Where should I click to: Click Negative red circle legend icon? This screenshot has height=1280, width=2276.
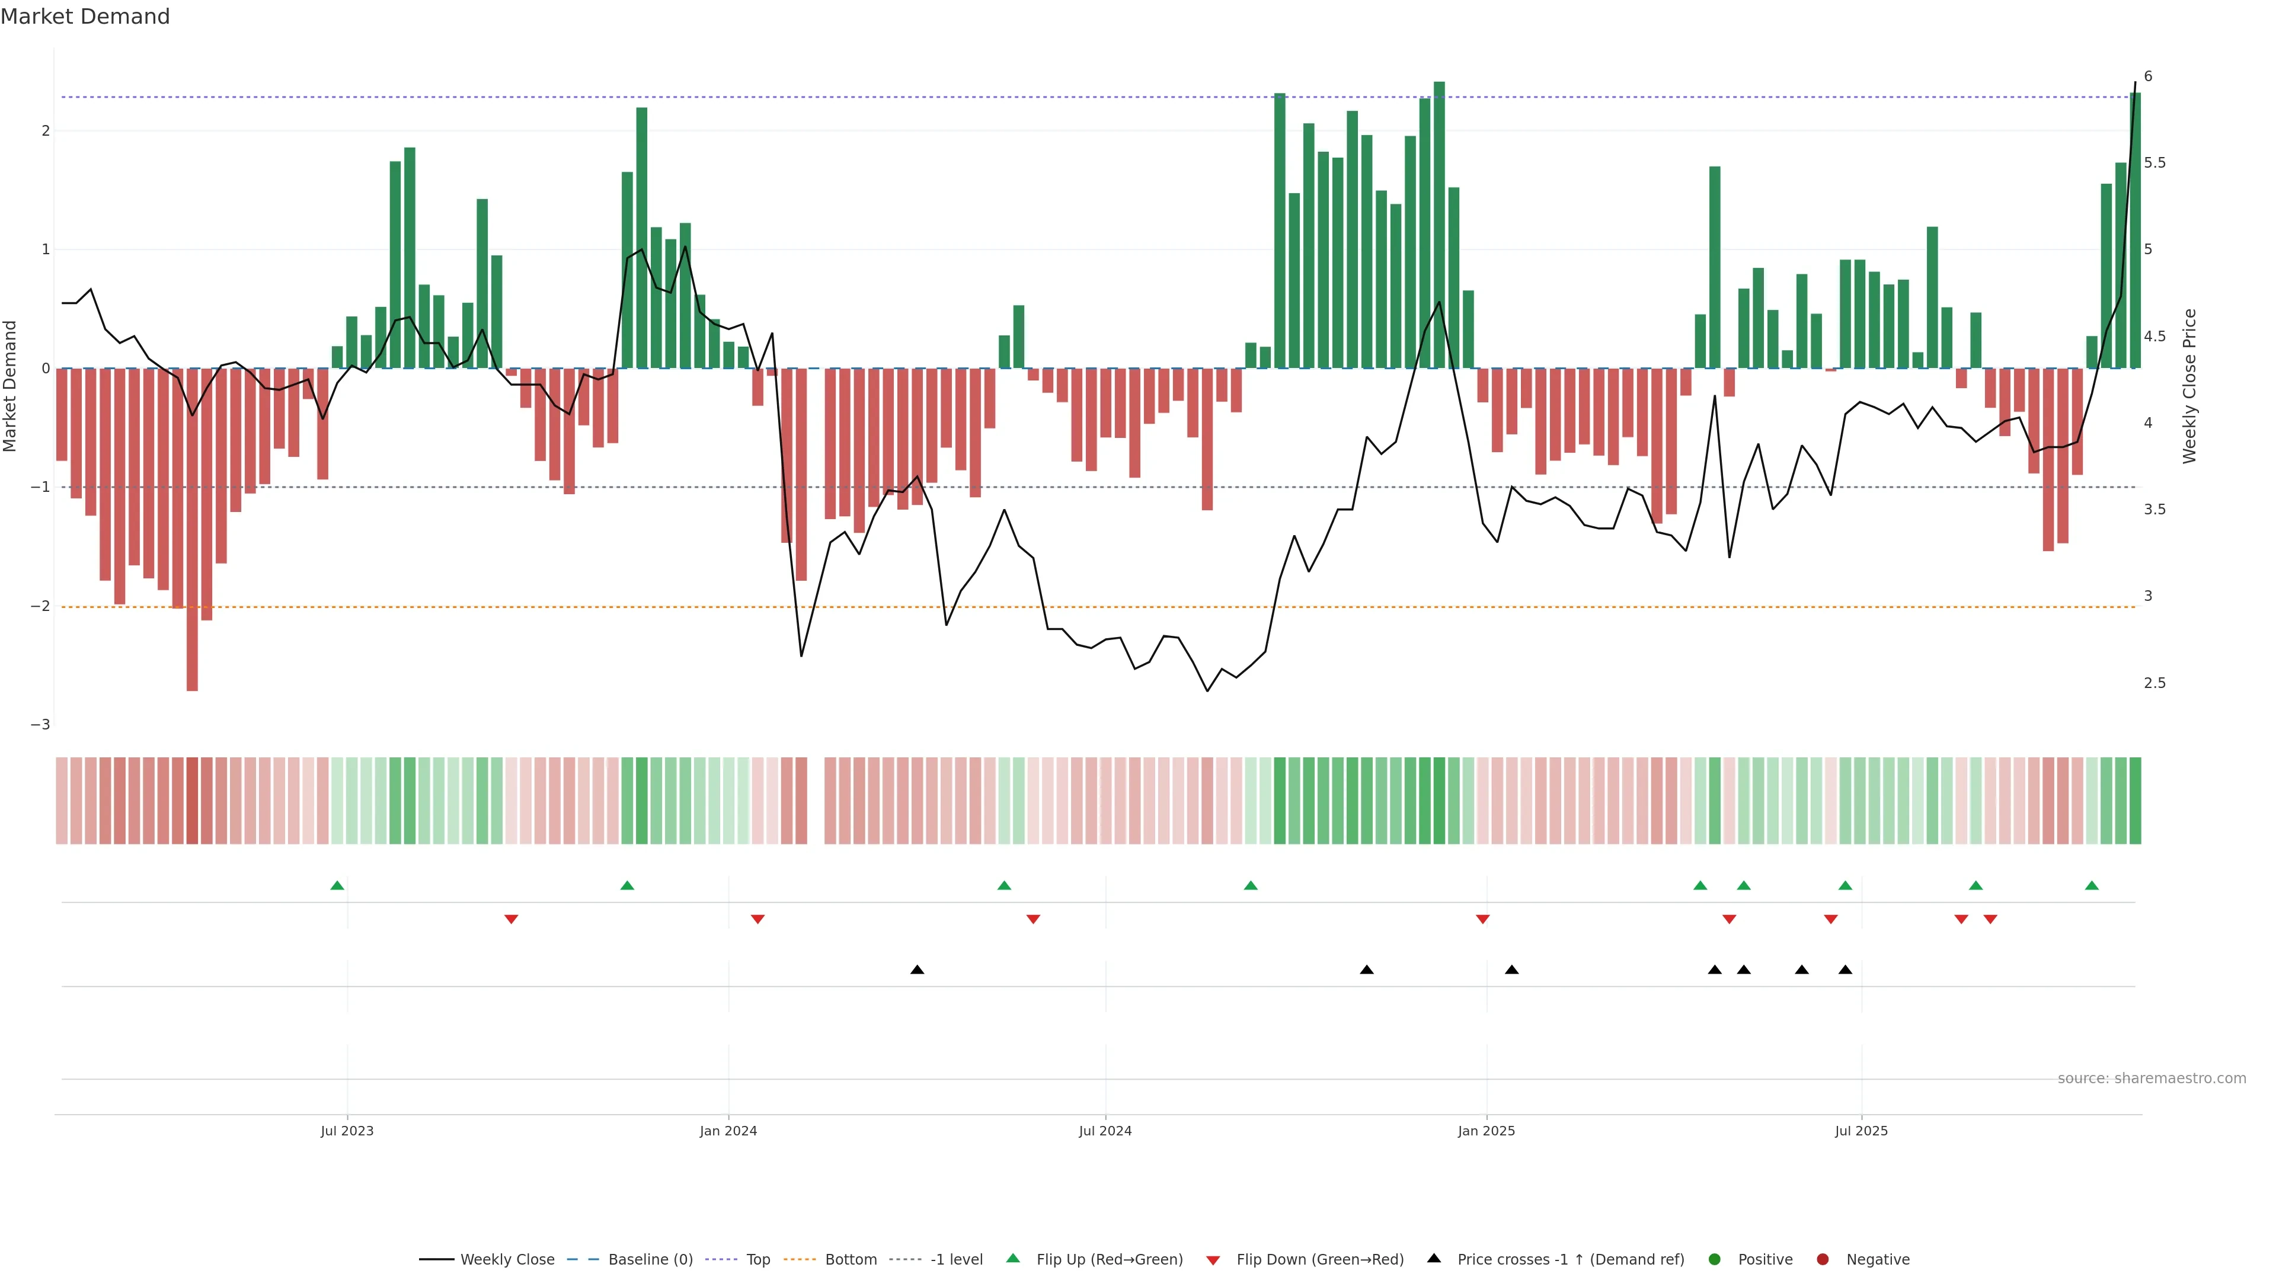tap(1823, 1260)
